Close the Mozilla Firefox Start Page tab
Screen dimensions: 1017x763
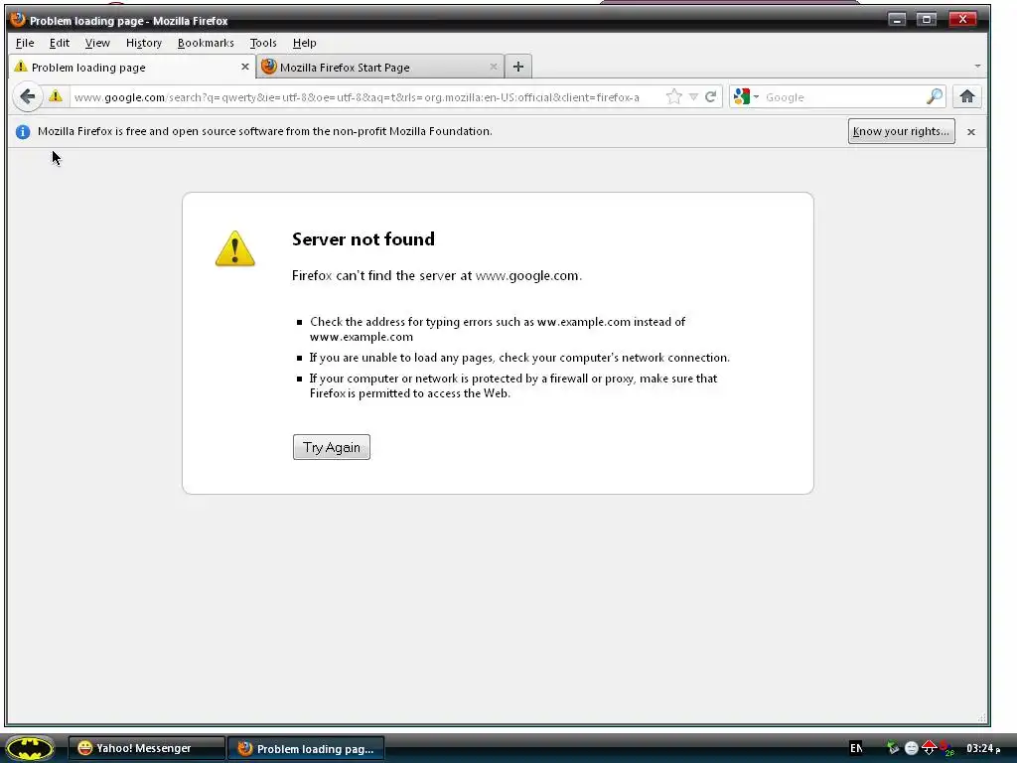pos(494,67)
